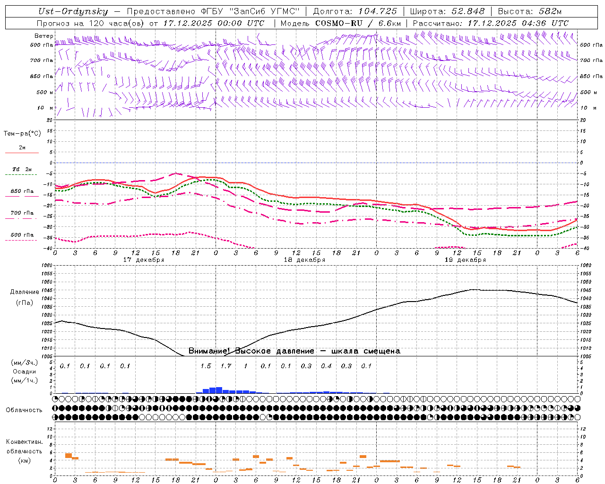Click the 17 декабря date label
Viewport: 605px width, 484px height.
point(143,260)
